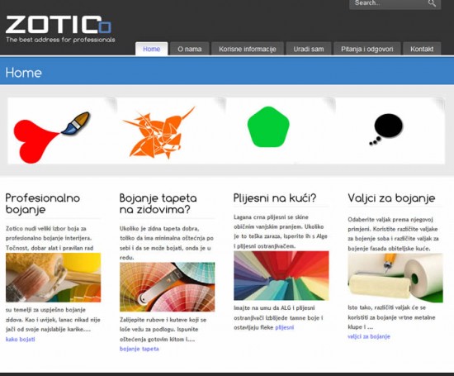Click the paintbrush and roller photo
This screenshot has width=454, height=376.
click(54, 278)
